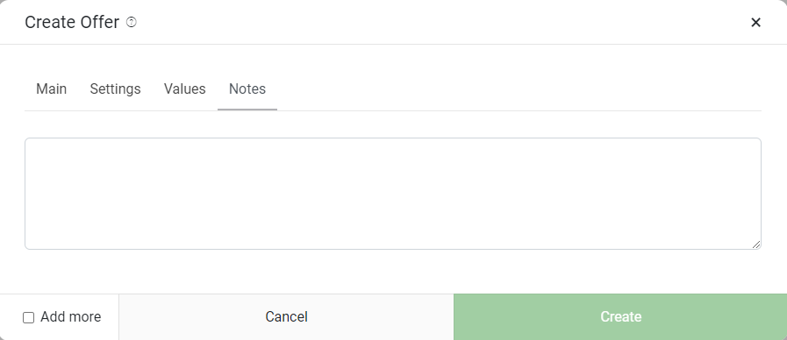This screenshot has width=787, height=340.
Task: View offer Values configuration tab
Action: [x=185, y=89]
